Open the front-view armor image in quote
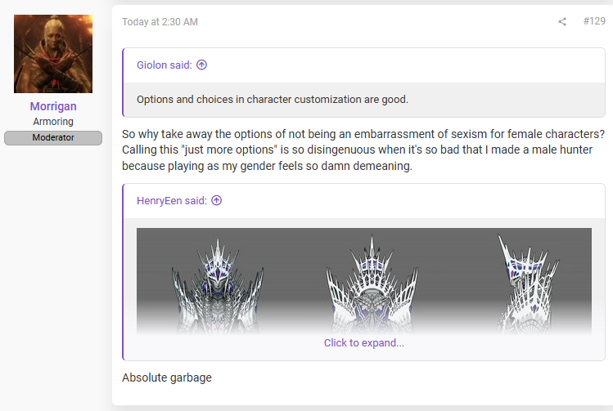 tap(218, 285)
